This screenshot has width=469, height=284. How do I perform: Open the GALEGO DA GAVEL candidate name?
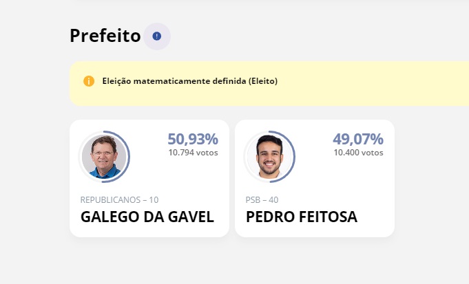147,217
